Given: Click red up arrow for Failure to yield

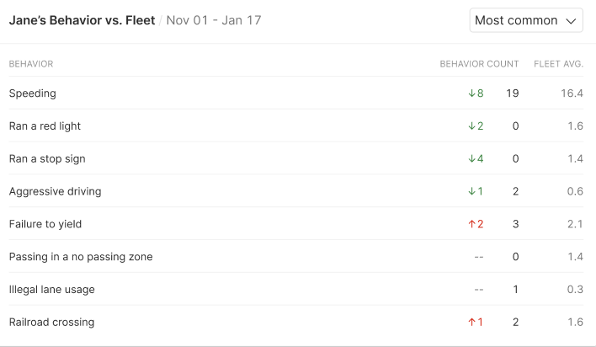Looking at the screenshot, I should coord(471,224).
